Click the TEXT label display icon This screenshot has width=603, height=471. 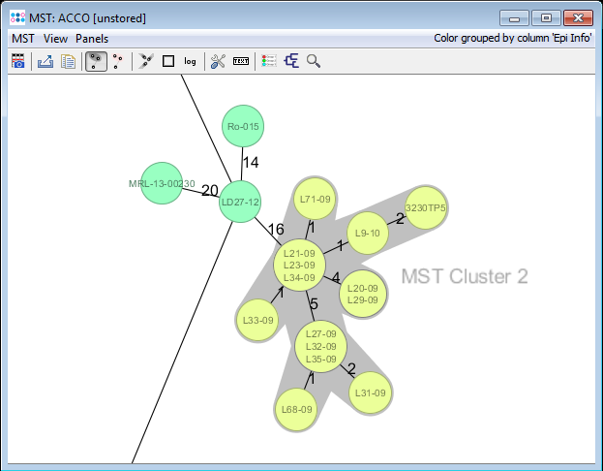click(x=241, y=61)
